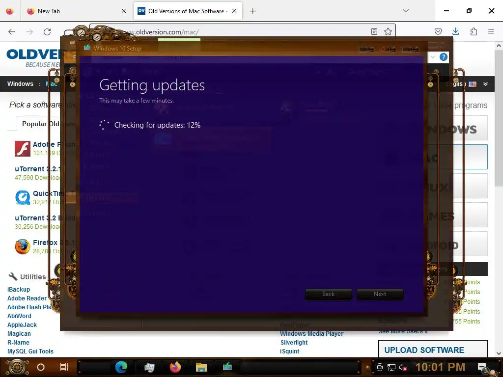Open Cortana circle on taskbar
Image resolution: width=503 pixels, height=377 pixels.
click(41, 367)
